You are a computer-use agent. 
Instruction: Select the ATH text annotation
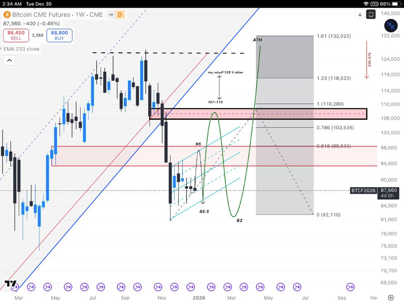[x=257, y=40]
